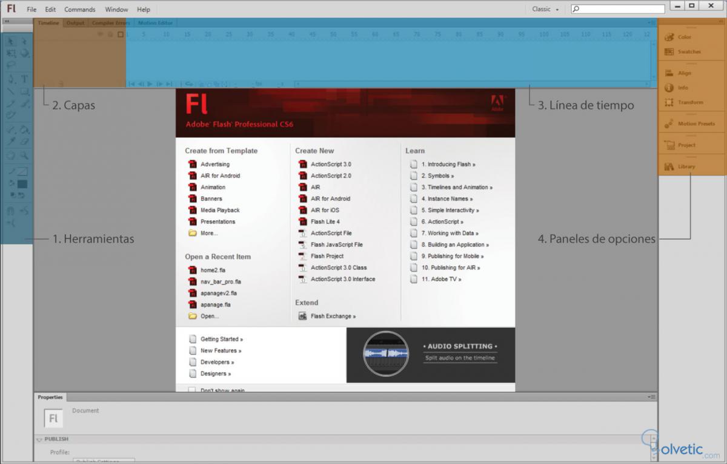Select the Eraser tool
This screenshot has width=727, height=464.
(x=25, y=141)
